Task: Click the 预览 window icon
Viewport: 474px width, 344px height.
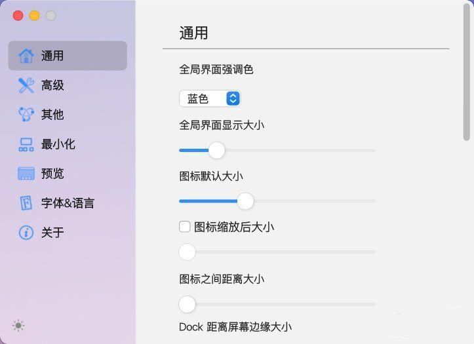Action: point(26,174)
